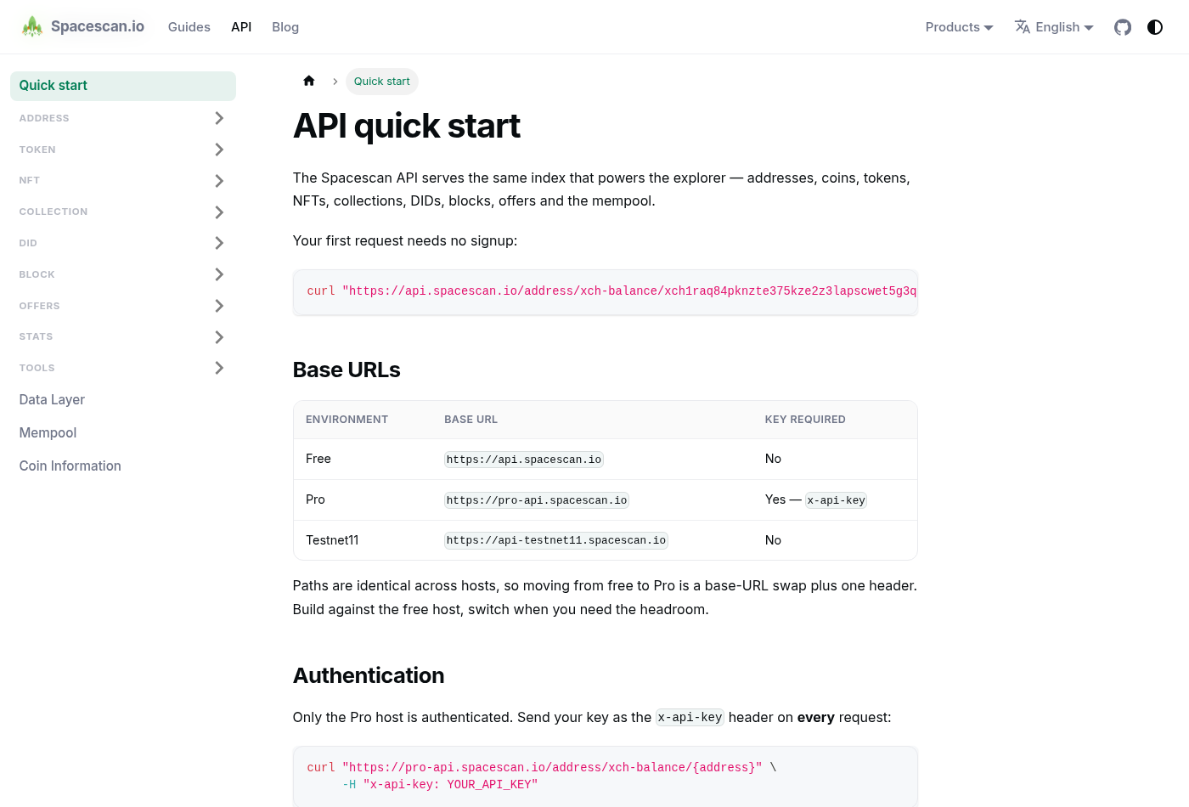The image size is (1189, 807).
Task: Click the Quick start breadcrumb pill
Action: (x=382, y=82)
